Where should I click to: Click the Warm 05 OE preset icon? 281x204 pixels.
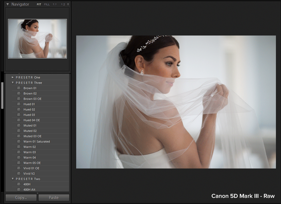(18, 163)
